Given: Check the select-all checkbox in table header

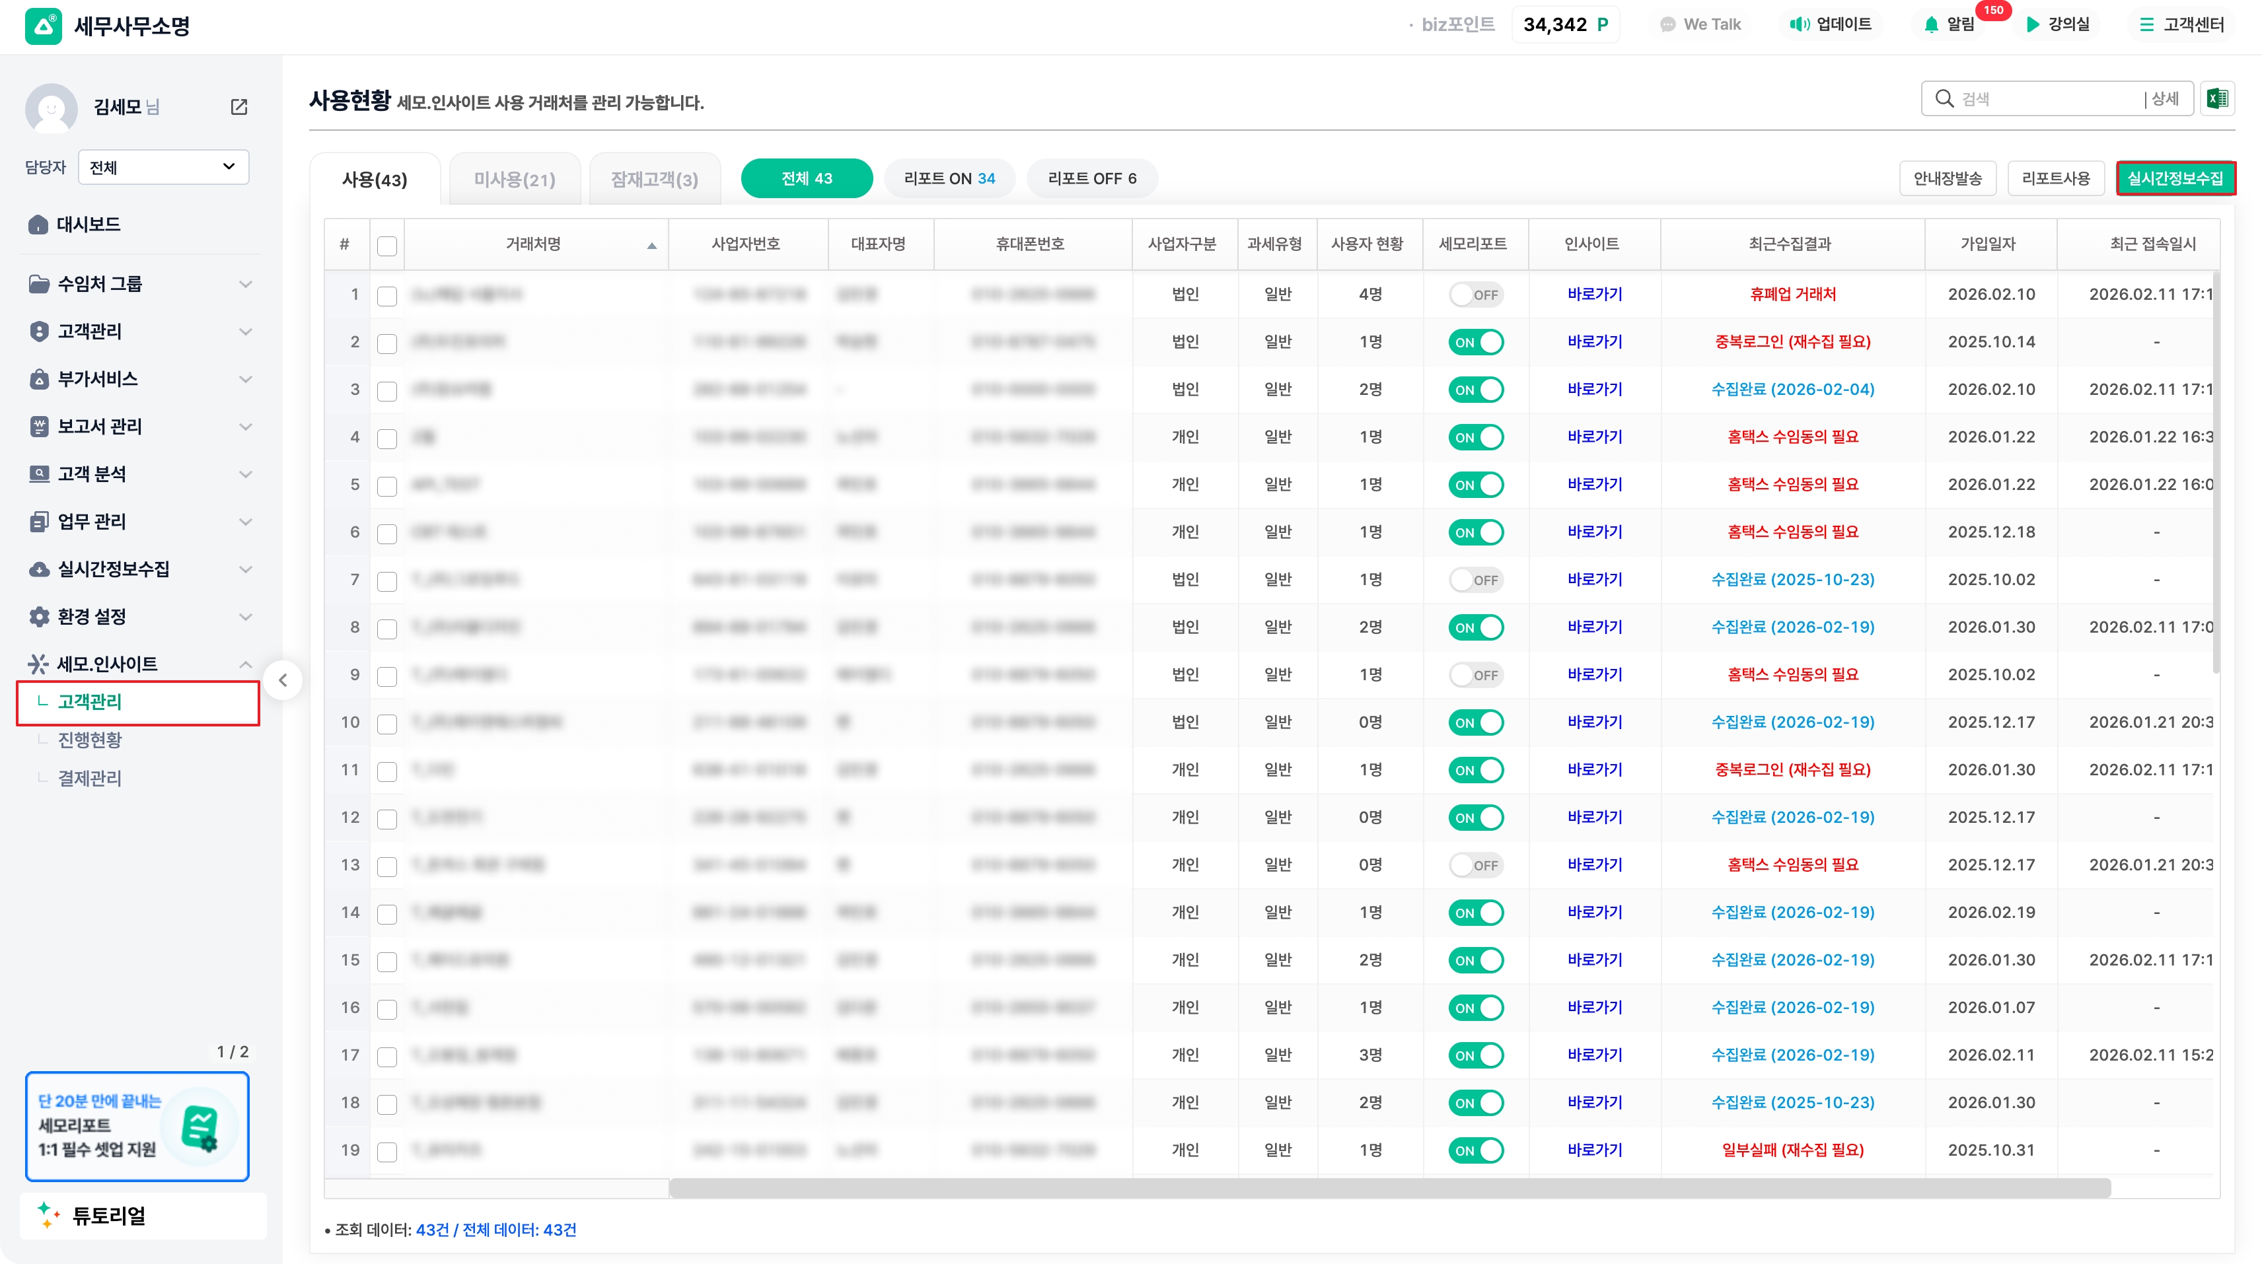Looking at the screenshot, I should click(x=387, y=246).
